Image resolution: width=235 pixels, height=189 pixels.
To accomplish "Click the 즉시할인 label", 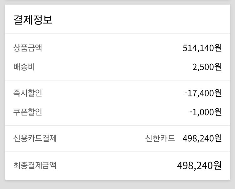I will [28, 93].
